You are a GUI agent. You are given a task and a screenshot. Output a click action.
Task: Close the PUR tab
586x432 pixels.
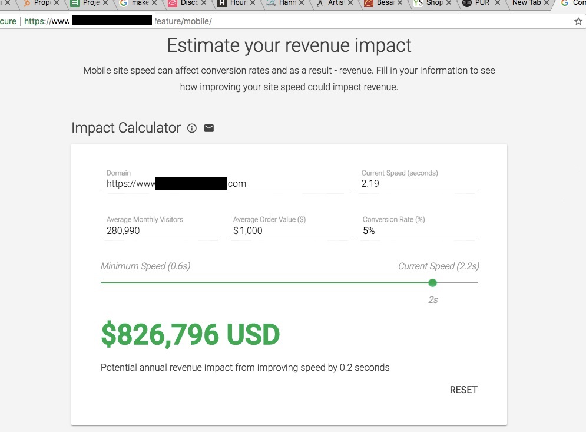click(497, 4)
